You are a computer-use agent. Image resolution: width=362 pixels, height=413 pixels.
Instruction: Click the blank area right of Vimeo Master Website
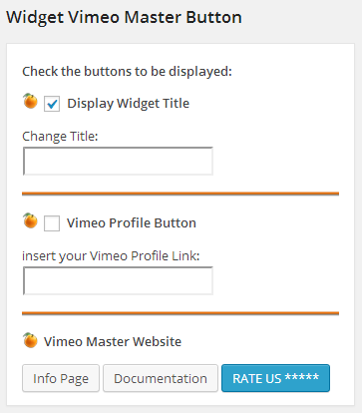point(262,341)
